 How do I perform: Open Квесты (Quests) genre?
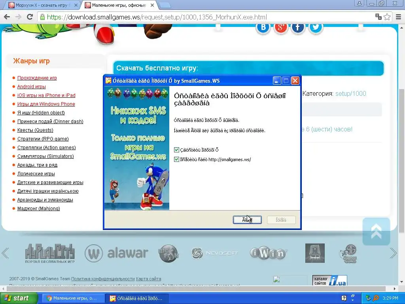(x=35, y=130)
